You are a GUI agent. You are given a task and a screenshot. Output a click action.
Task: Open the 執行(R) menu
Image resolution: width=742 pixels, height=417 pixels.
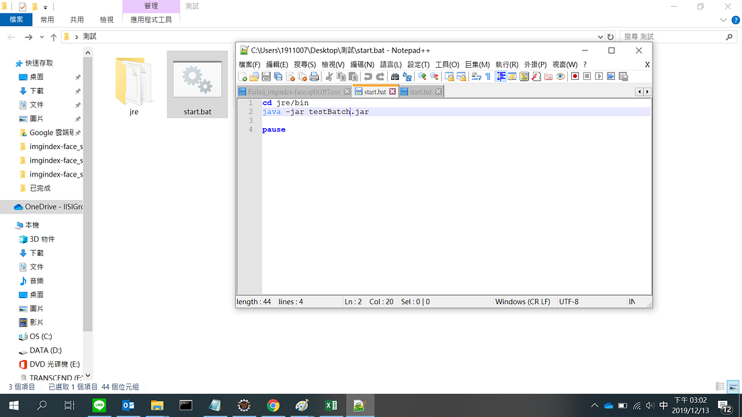507,64
